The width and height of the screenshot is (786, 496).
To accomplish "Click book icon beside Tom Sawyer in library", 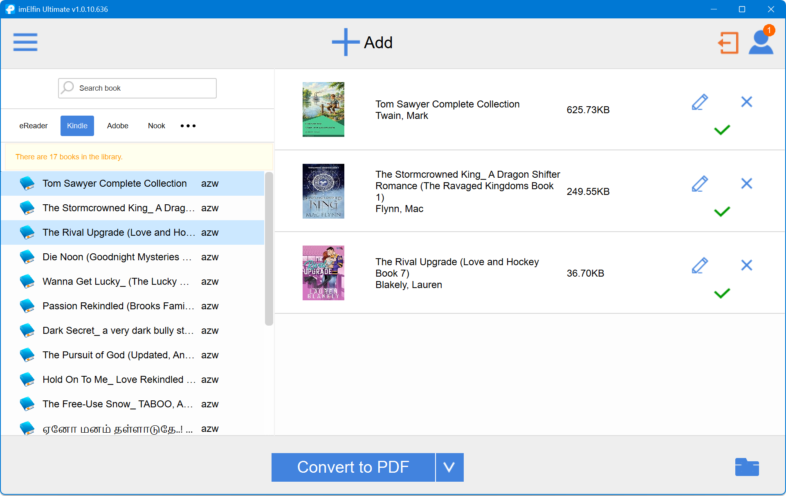I will [27, 183].
